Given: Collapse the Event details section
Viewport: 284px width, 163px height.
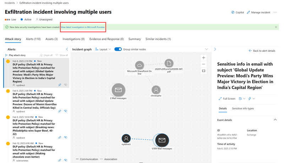Looking at the screenshot, I should coord(275,120).
